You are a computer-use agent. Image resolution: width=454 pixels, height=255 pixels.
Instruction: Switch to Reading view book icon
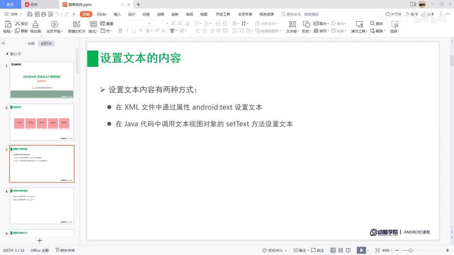tap(349, 250)
